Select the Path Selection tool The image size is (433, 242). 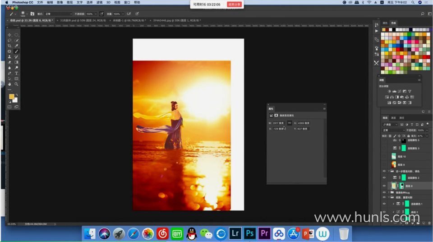[9, 79]
